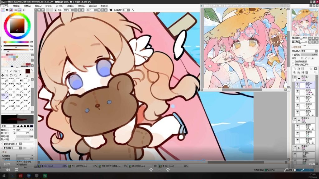The width and height of the screenshot is (319, 179).
Task: Delete layer with the trash icon
Action: (x=307, y=72)
